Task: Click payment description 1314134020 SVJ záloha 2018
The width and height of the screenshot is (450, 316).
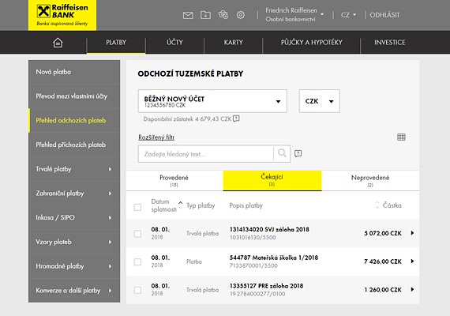Action: click(x=269, y=229)
